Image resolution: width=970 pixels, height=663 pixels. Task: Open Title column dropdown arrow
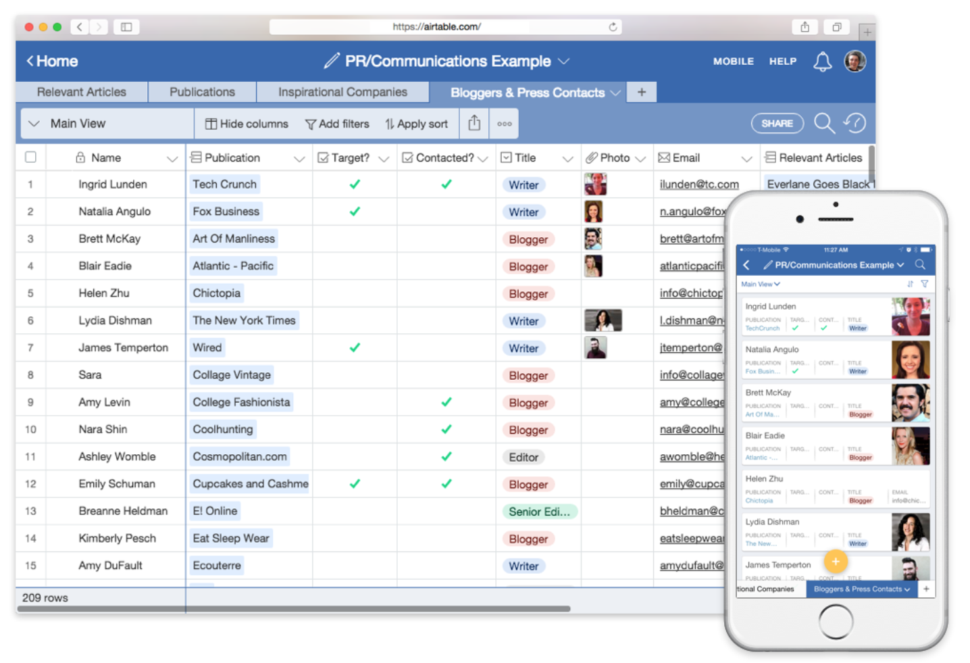567,159
